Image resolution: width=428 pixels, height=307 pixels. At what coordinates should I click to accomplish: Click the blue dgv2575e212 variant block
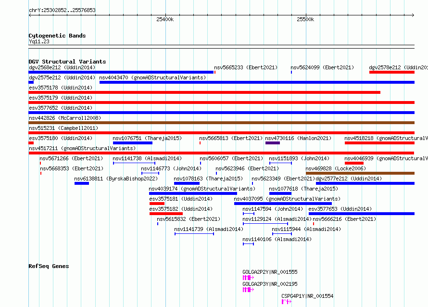pyautogui.click(x=31, y=82)
